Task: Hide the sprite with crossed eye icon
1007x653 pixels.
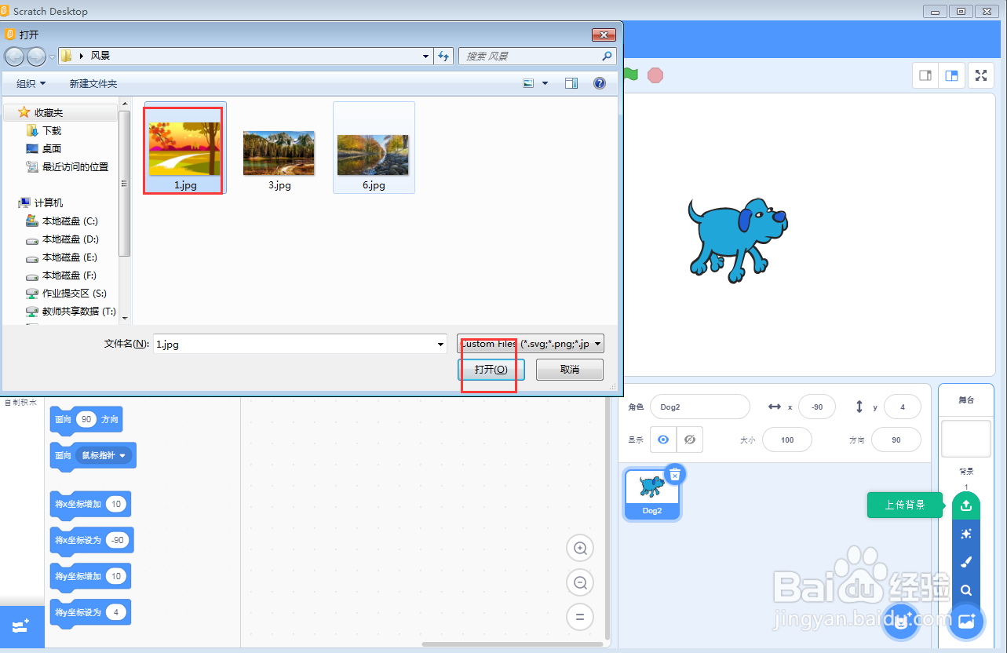Action: [x=690, y=440]
